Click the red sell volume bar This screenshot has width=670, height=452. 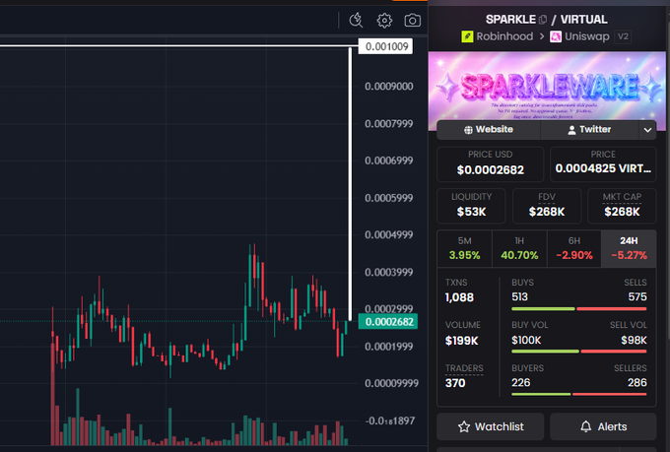[614, 352]
